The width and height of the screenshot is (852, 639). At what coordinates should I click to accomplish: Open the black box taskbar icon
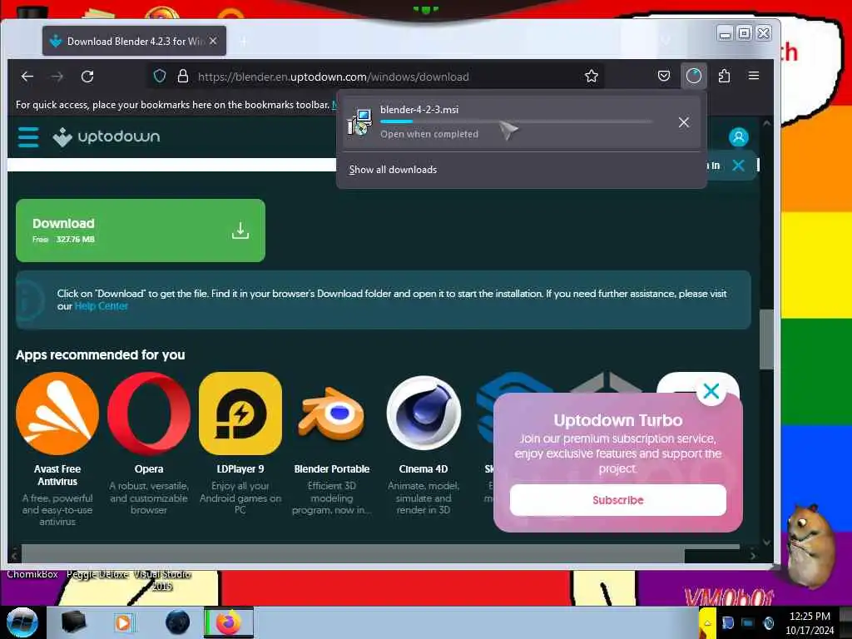[x=73, y=622]
